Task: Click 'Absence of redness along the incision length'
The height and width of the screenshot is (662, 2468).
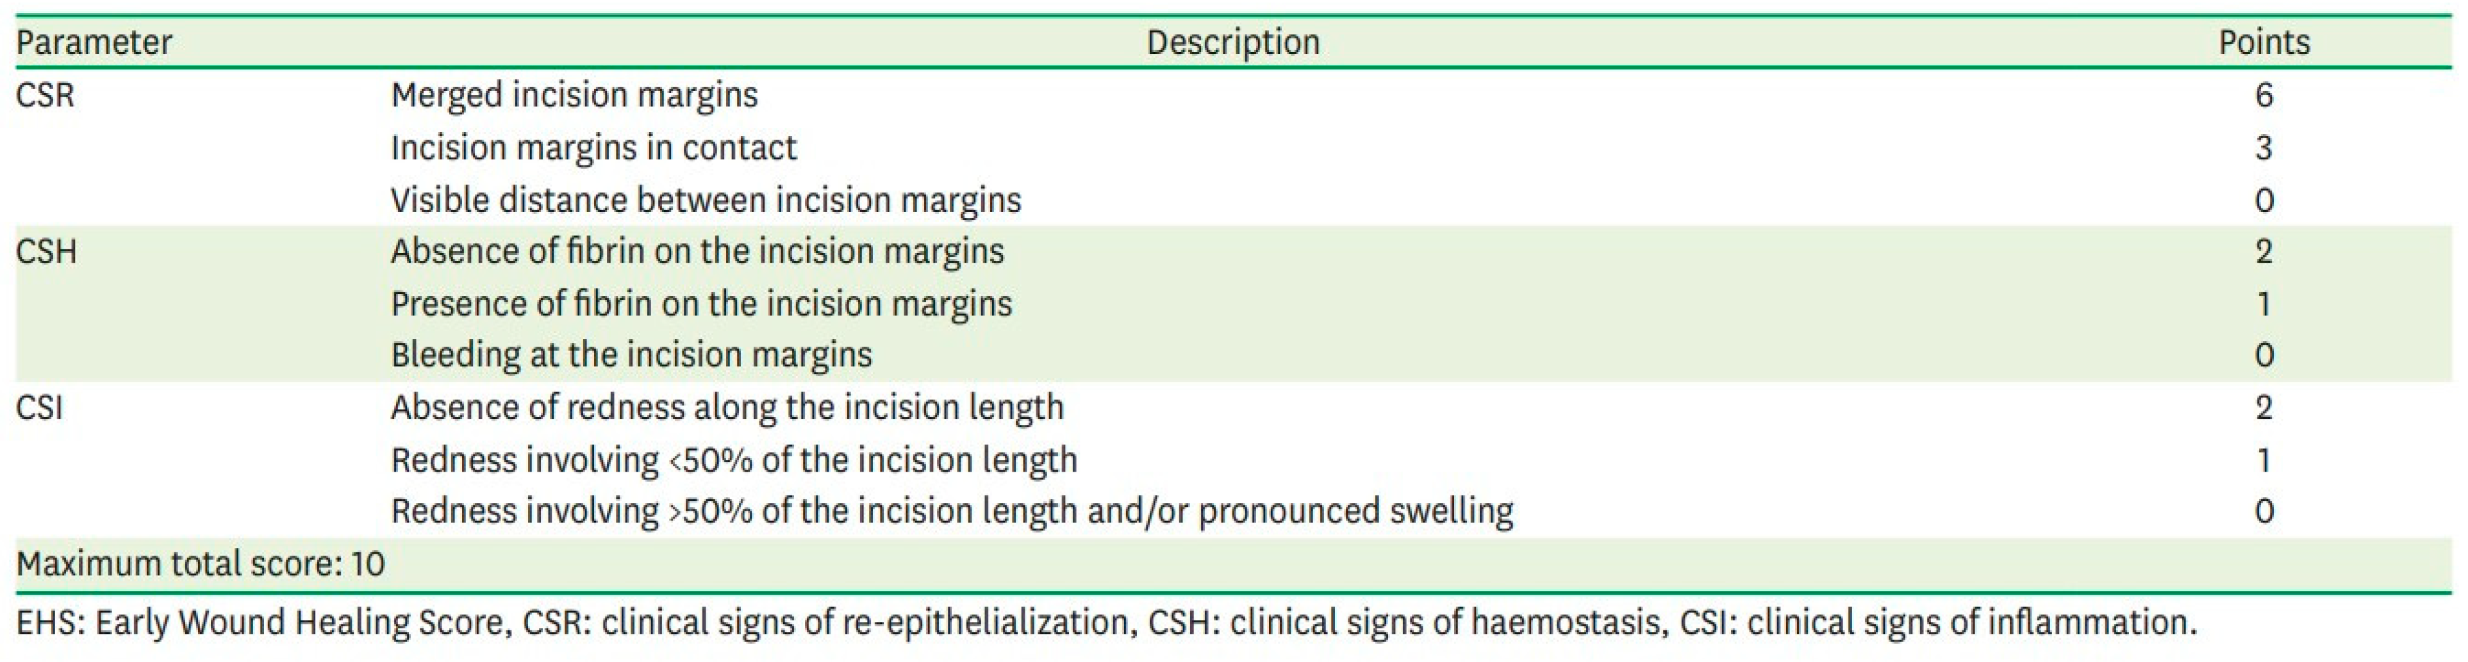Action: [x=726, y=407]
